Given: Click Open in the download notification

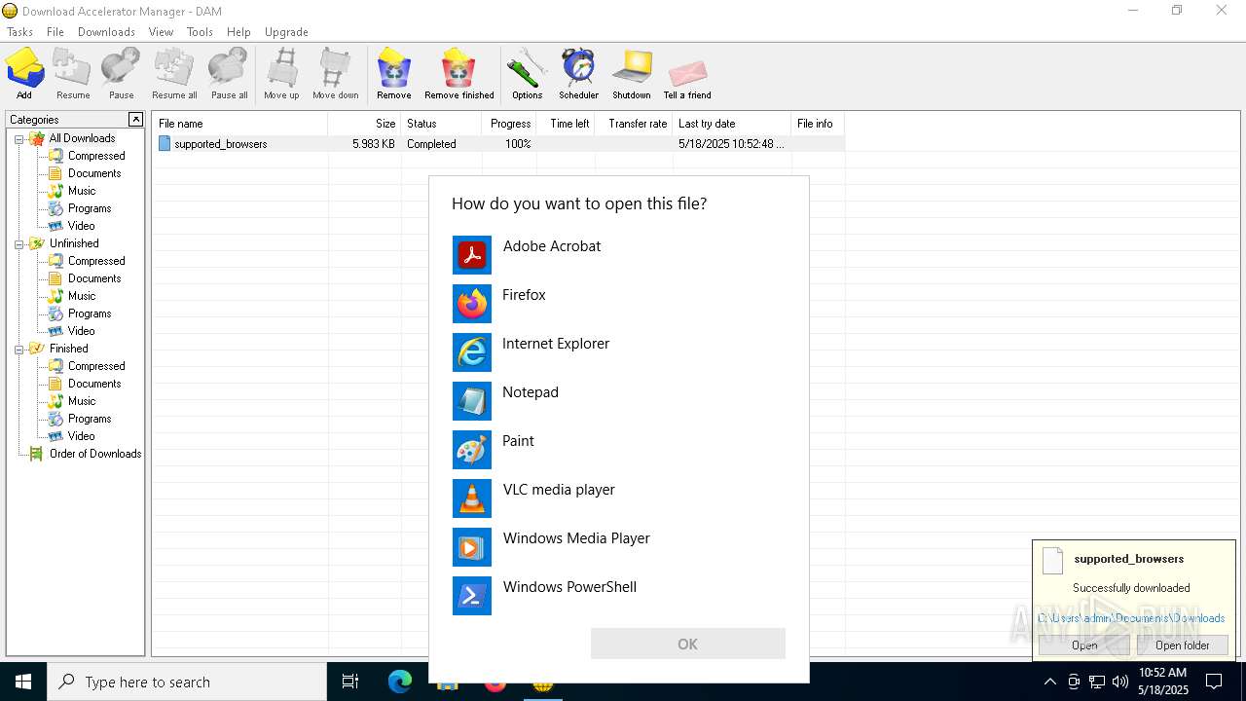Looking at the screenshot, I should tap(1084, 645).
